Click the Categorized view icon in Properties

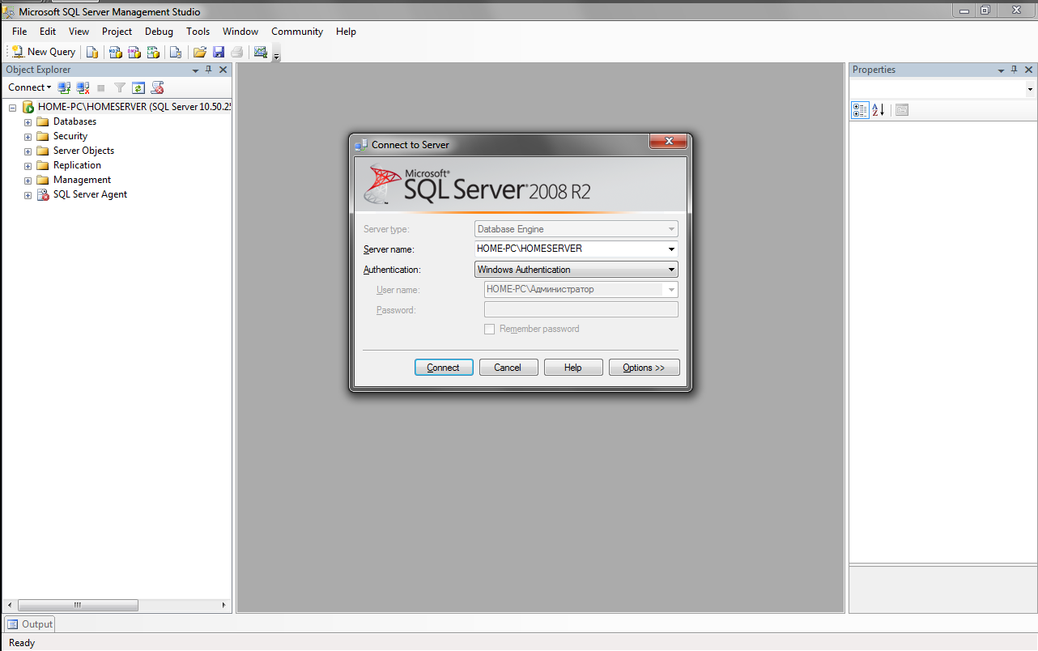tap(860, 110)
